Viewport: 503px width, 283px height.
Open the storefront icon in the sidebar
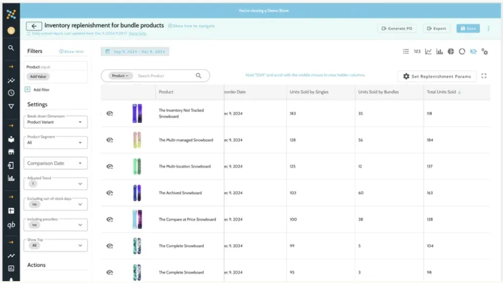[x=11, y=152]
